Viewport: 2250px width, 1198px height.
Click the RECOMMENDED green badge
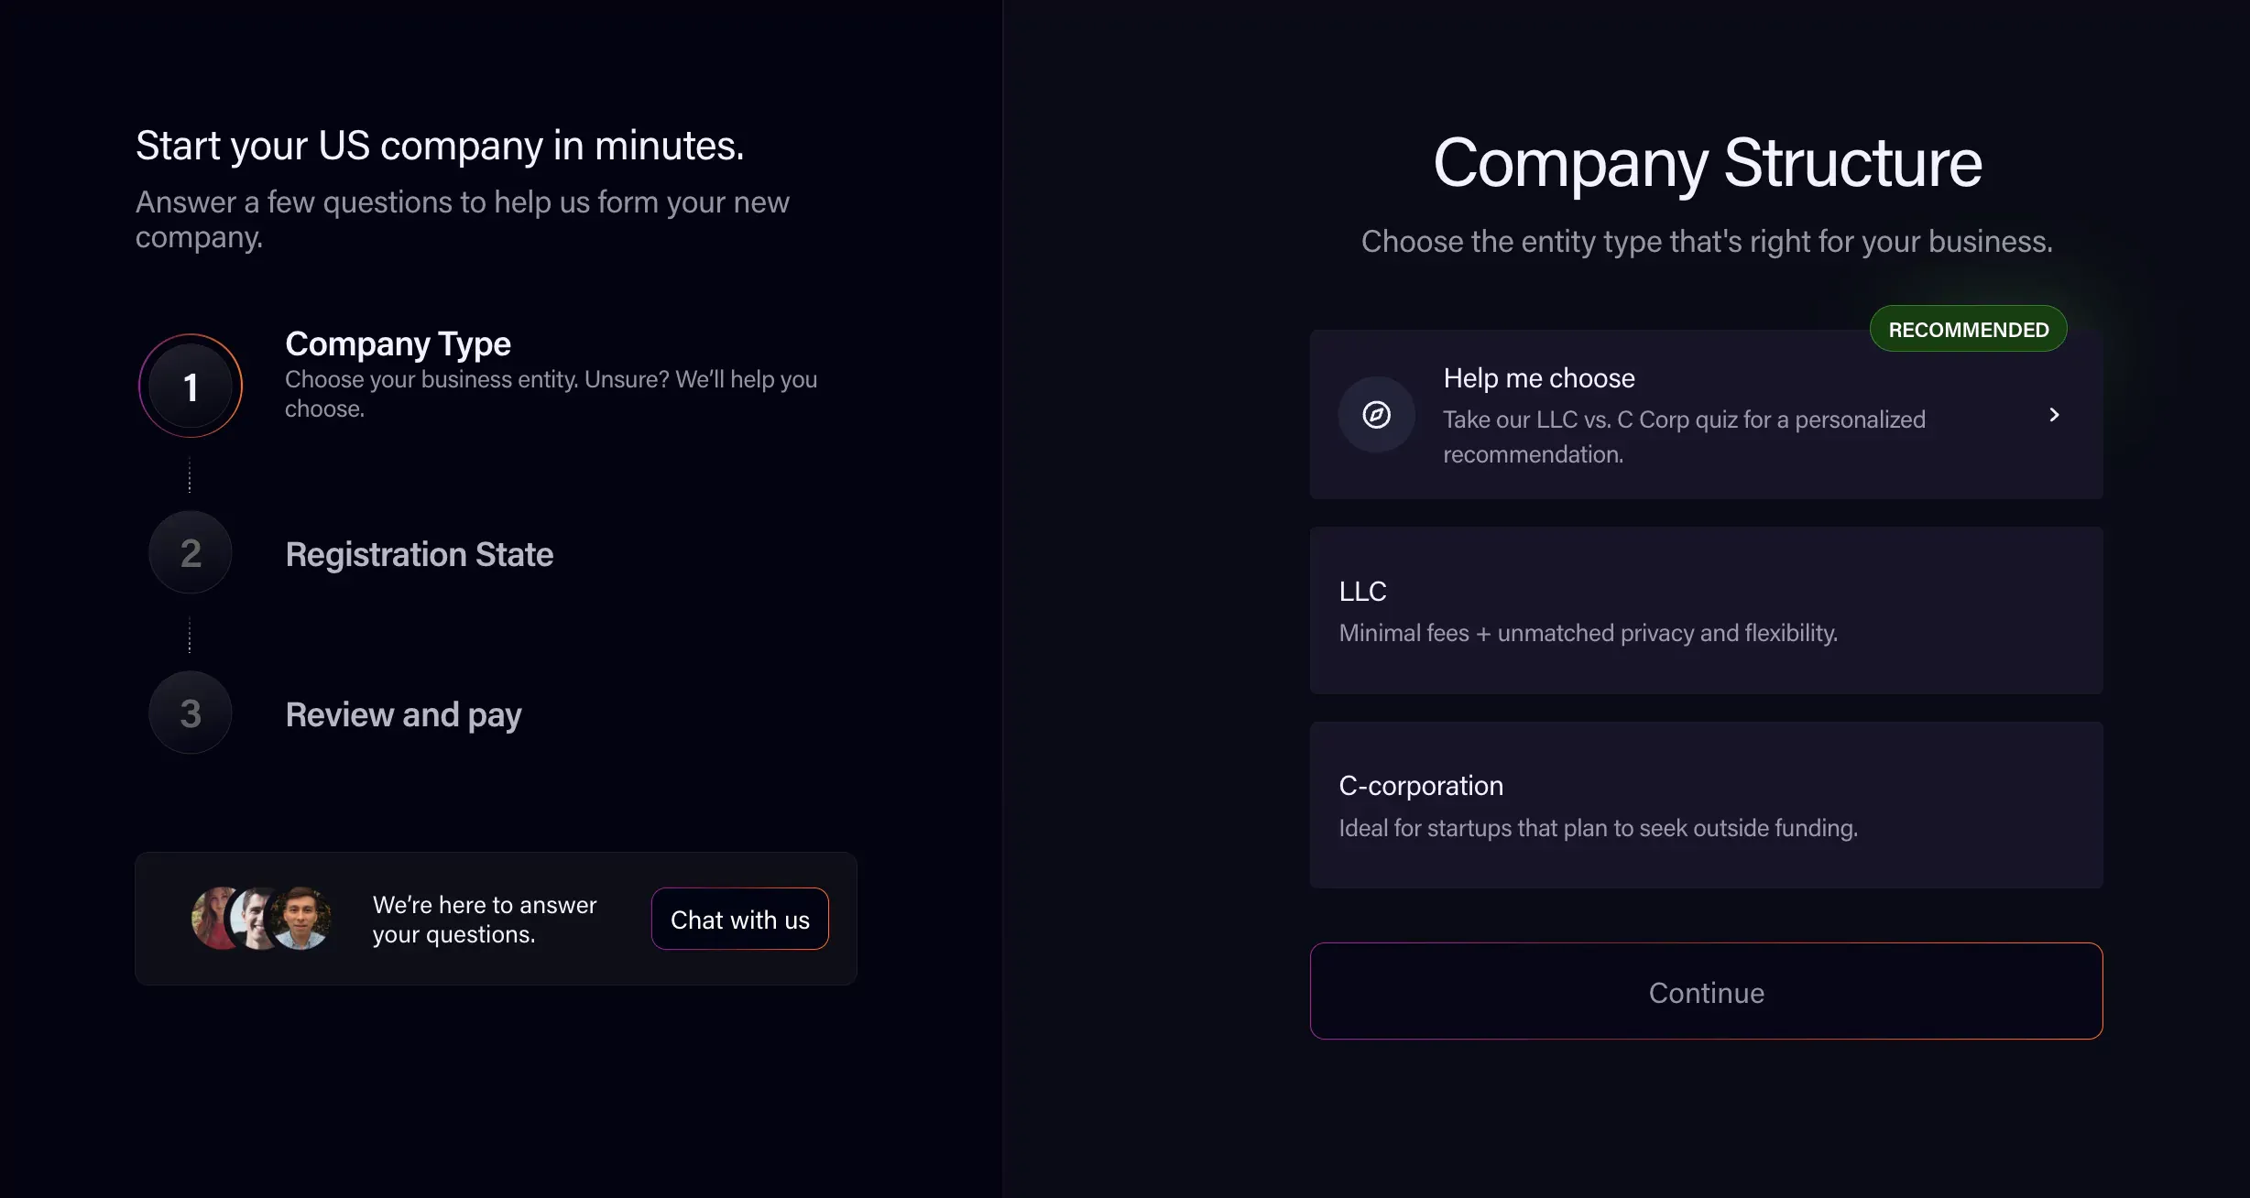click(1968, 329)
